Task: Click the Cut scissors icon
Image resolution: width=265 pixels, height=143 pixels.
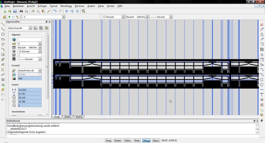Action: (x=33, y=11)
